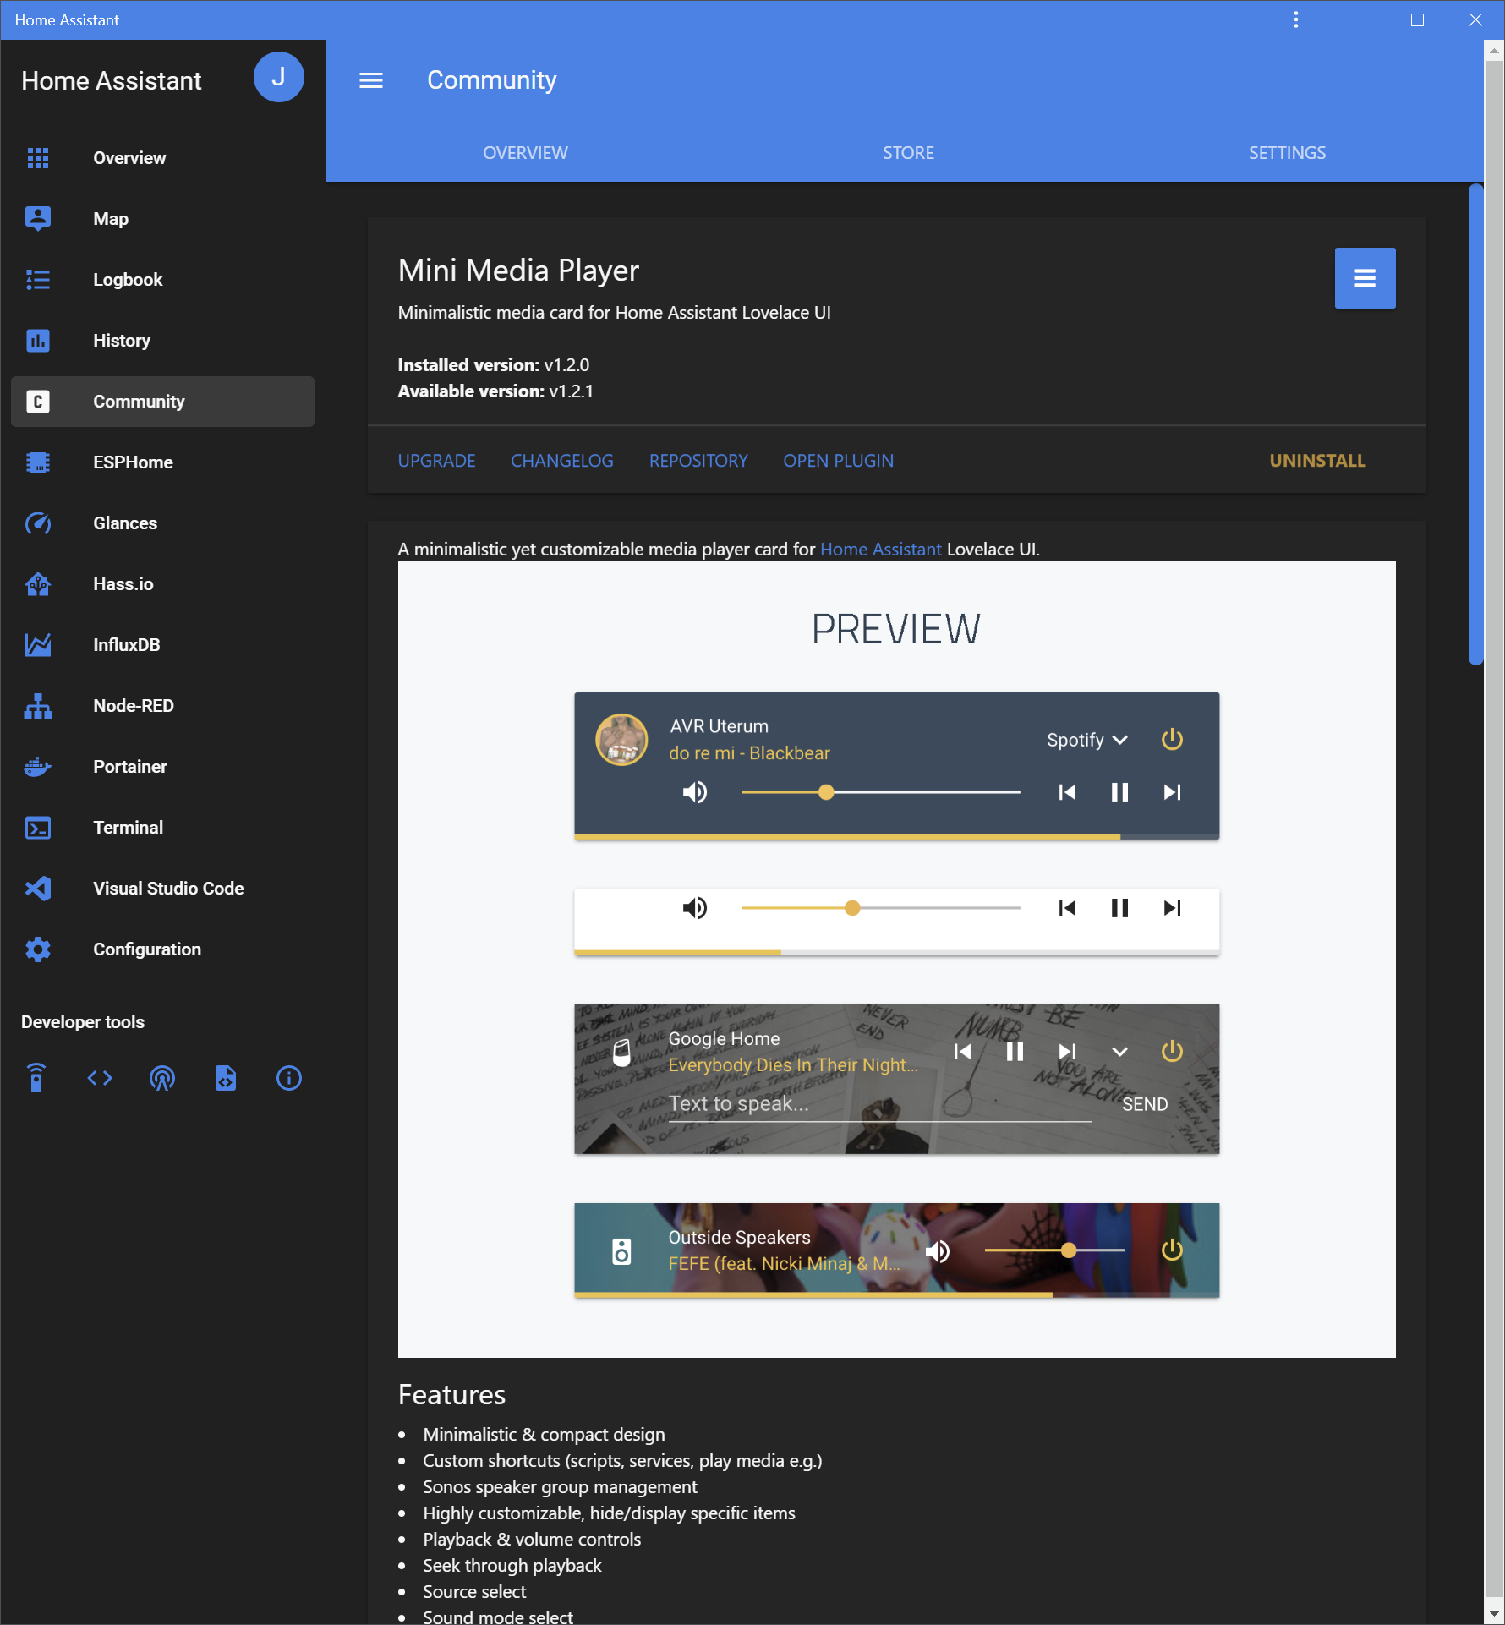The image size is (1505, 1625).
Task: Switch to the OVERVIEW tab
Action: tap(525, 153)
